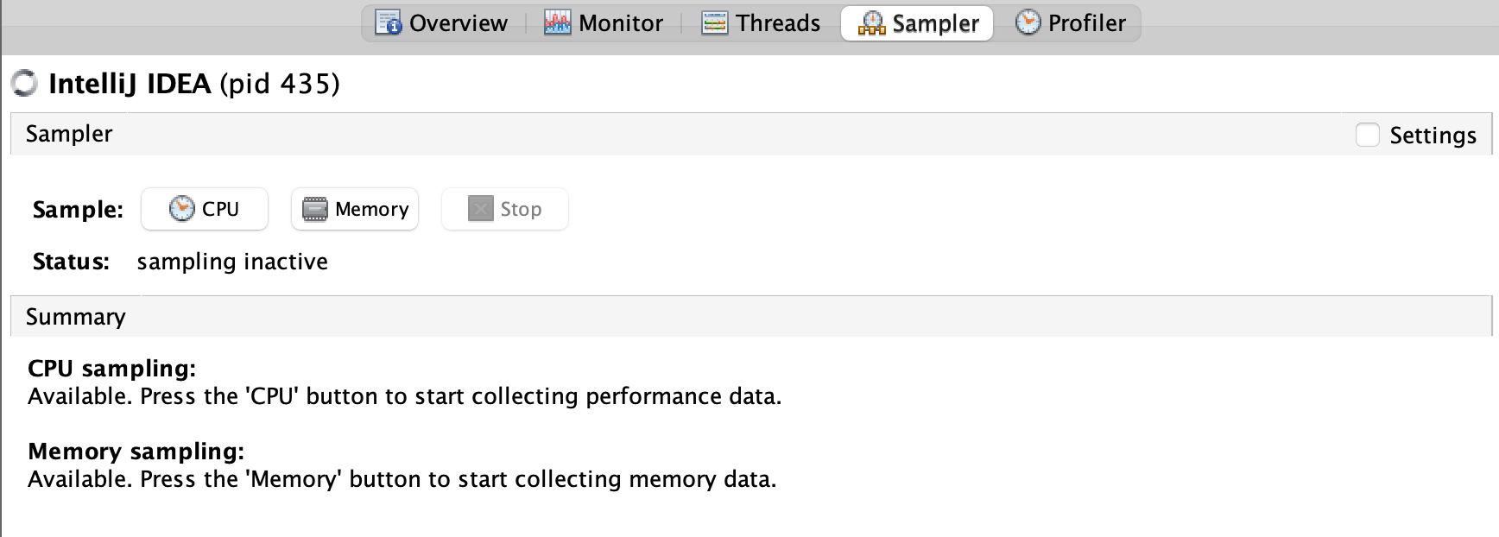
Task: Click the text about collecting performance data
Action: coord(404,396)
